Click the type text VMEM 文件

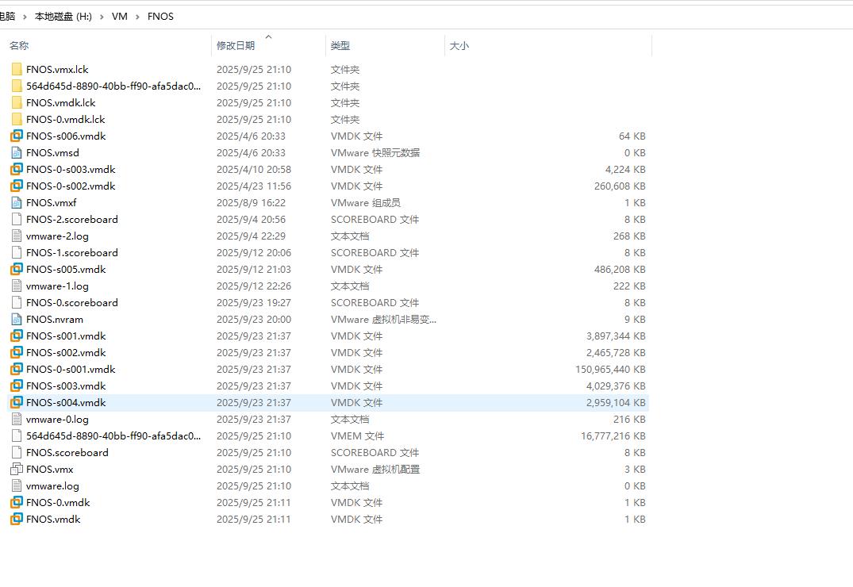tap(357, 435)
